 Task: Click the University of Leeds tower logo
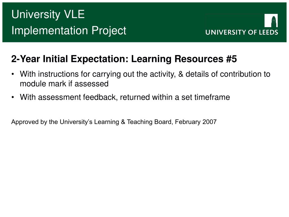tap(271, 20)
